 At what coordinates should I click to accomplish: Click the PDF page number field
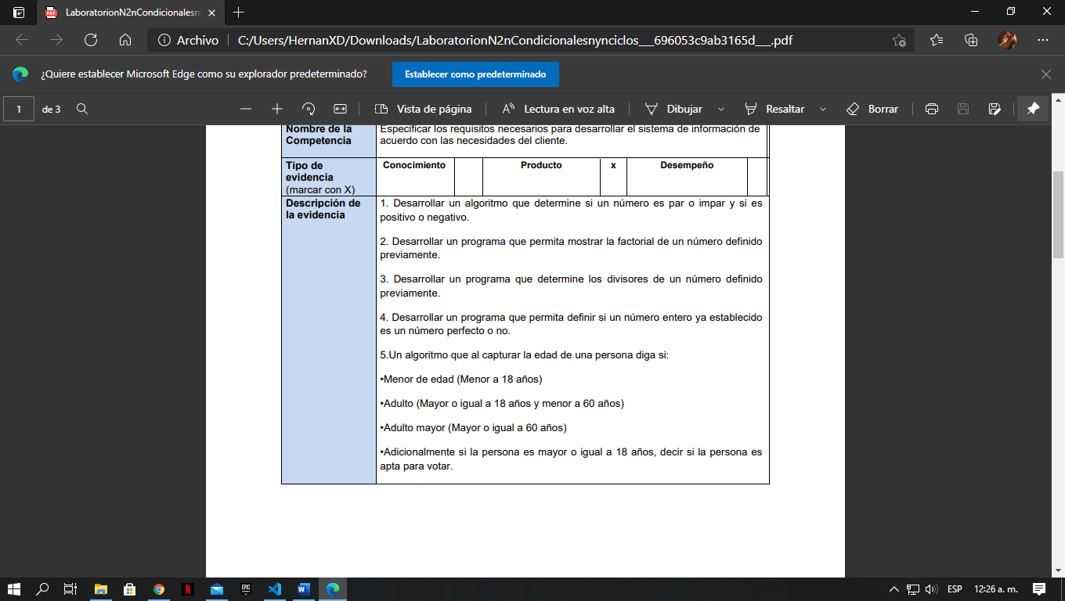20,109
